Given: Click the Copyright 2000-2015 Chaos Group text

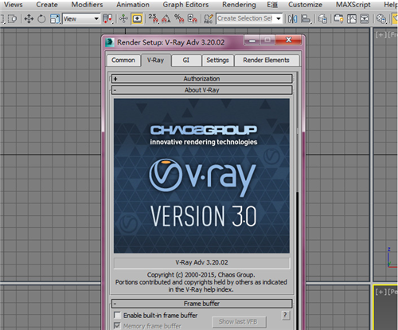Looking at the screenshot, I should 201,275.
